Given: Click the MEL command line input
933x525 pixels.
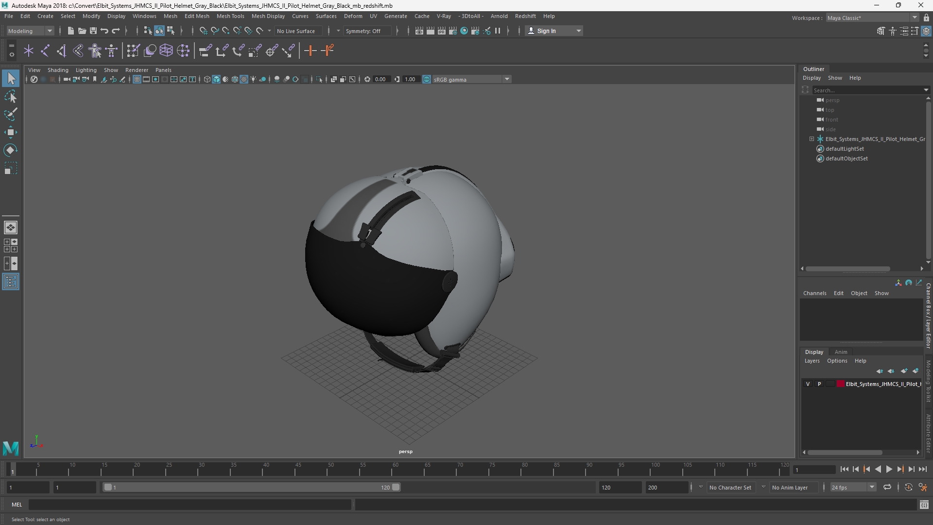Looking at the screenshot, I should click(190, 505).
